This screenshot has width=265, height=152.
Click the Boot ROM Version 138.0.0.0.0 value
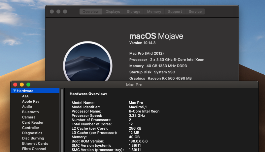click(138, 141)
